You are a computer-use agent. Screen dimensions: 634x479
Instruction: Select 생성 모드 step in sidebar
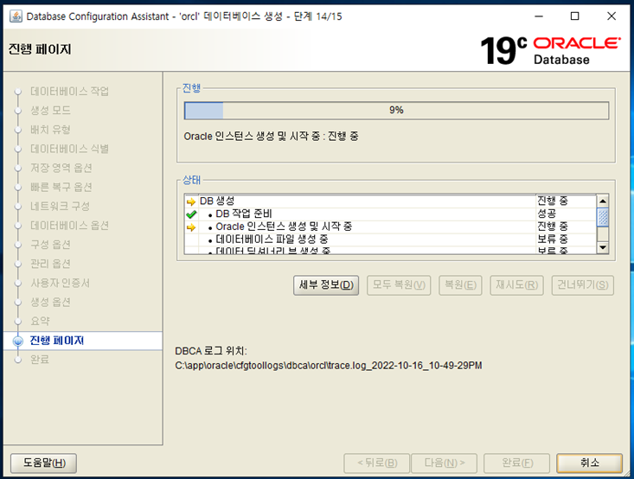pos(50,111)
